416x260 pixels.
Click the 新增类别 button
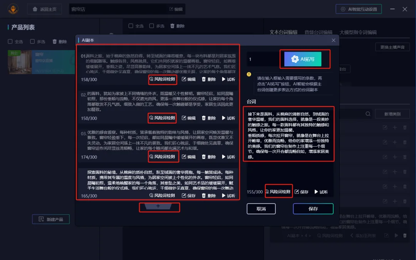(x=393, y=114)
